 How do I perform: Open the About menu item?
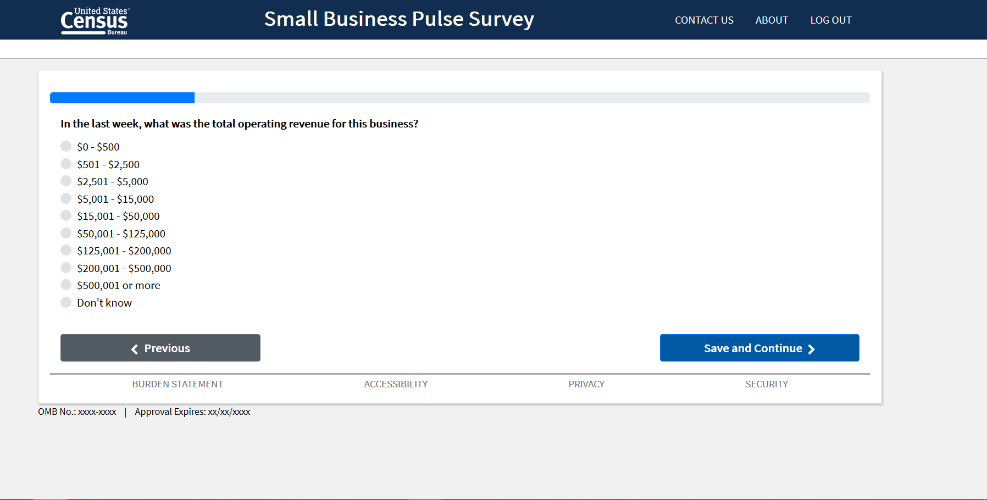pyautogui.click(x=772, y=20)
